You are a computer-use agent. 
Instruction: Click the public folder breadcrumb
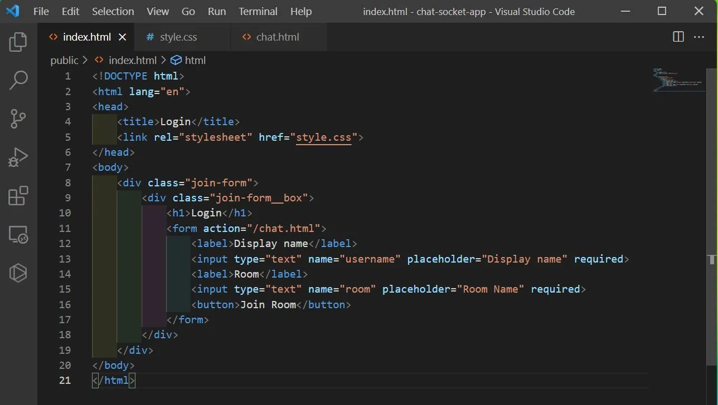64,60
